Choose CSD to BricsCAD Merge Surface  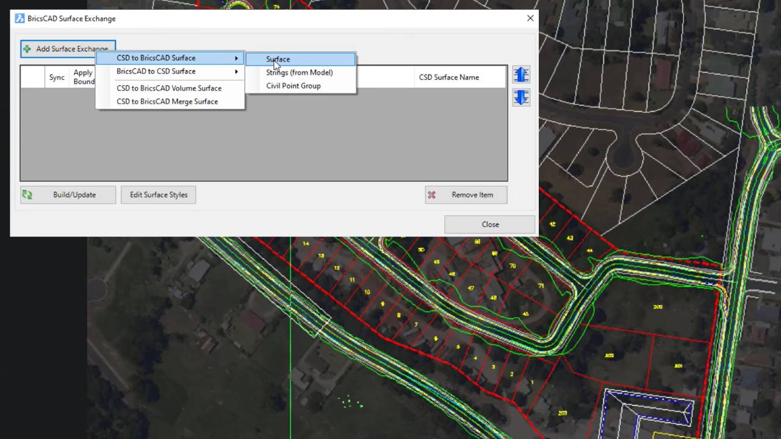170,102
